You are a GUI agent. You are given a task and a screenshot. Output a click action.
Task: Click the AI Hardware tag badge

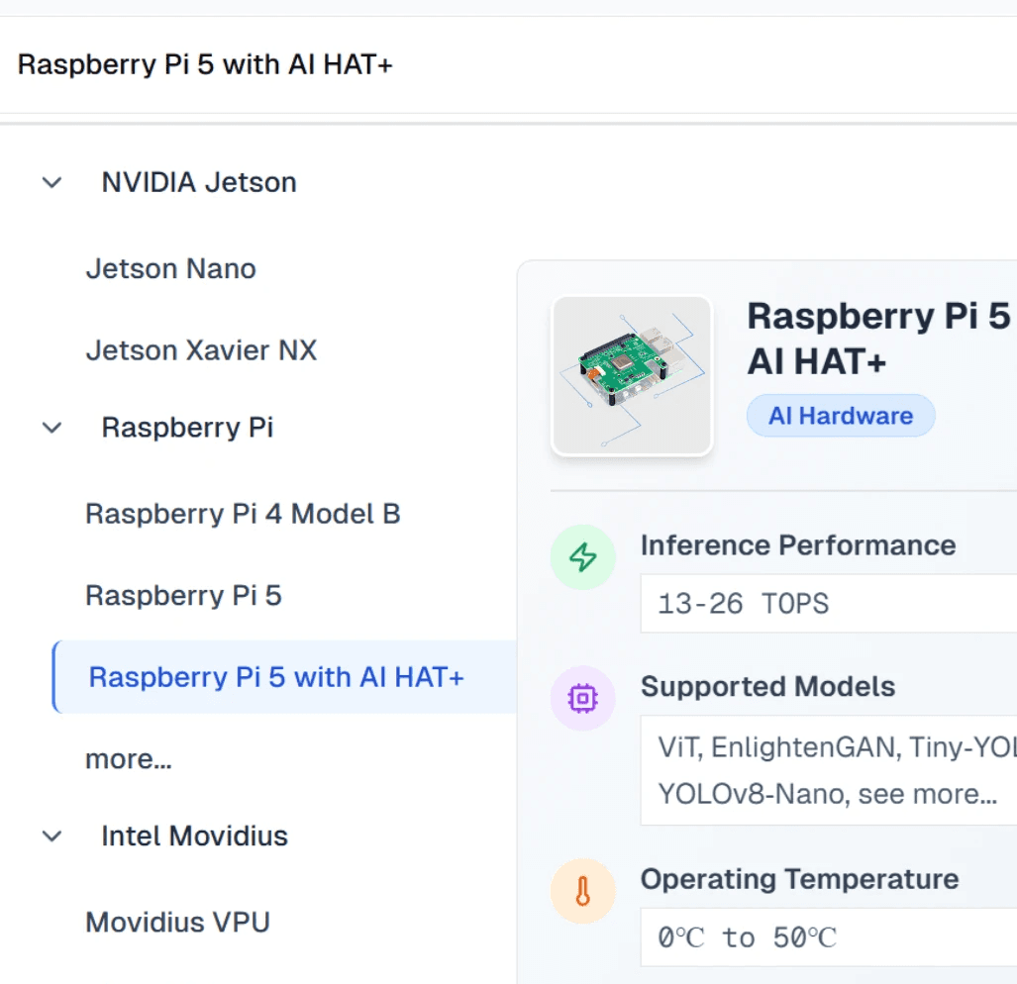841,416
